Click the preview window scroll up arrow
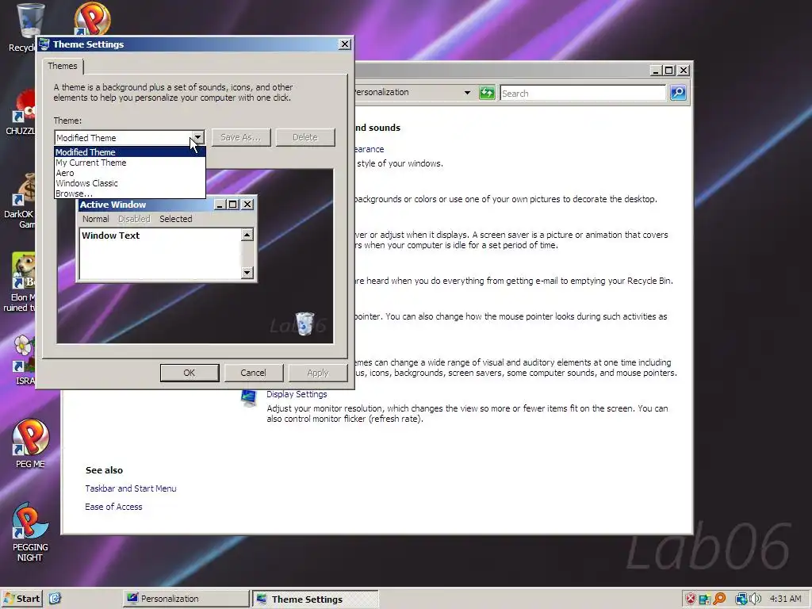This screenshot has height=609, width=812. coord(247,235)
